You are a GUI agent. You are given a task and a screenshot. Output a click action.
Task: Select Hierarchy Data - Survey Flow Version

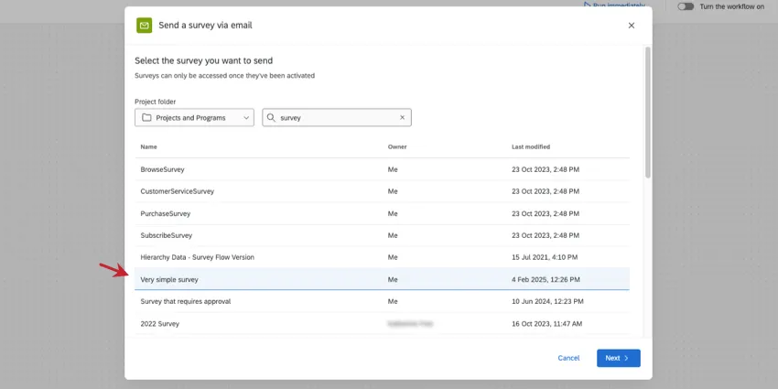pos(197,257)
